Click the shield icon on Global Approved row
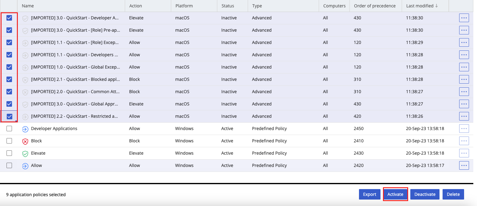The width and height of the screenshot is (477, 206). pyautogui.click(x=26, y=104)
